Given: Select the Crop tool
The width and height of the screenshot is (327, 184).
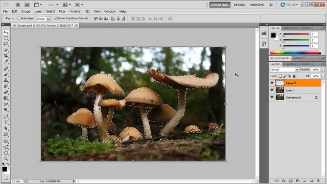Looking at the screenshot, I should pyautogui.click(x=6, y=56).
